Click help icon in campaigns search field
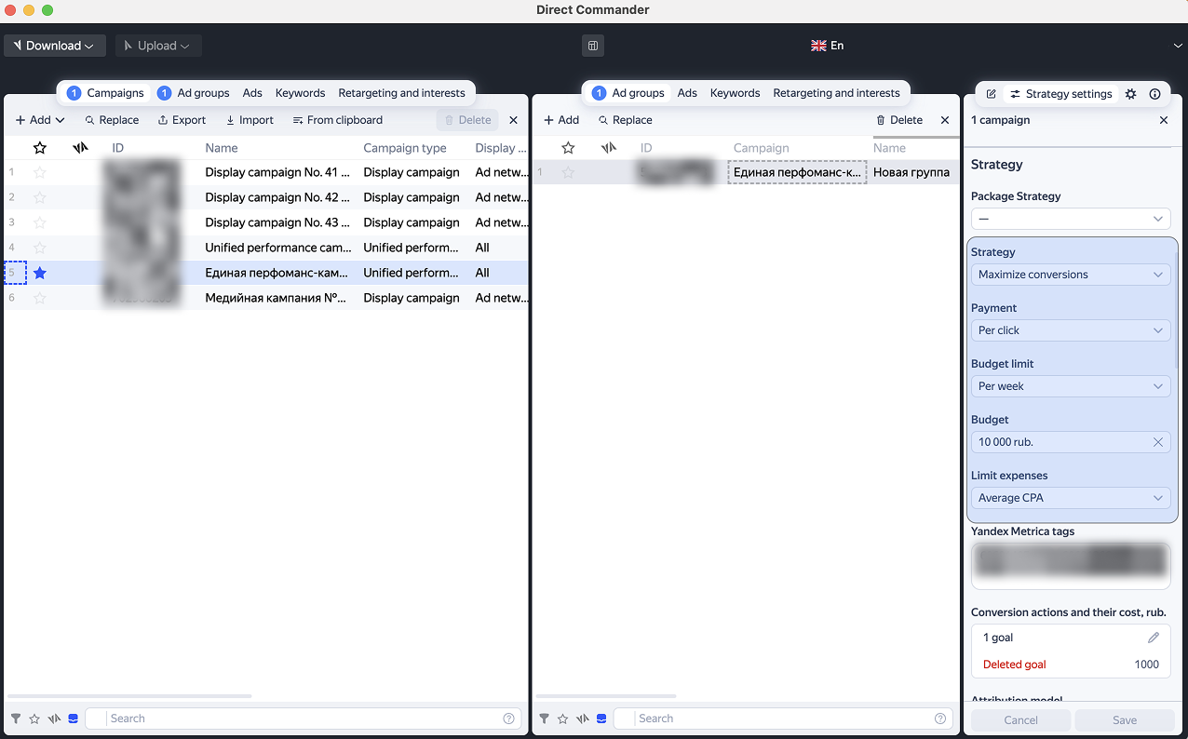Viewport: 1188px width, 739px height. [508, 719]
